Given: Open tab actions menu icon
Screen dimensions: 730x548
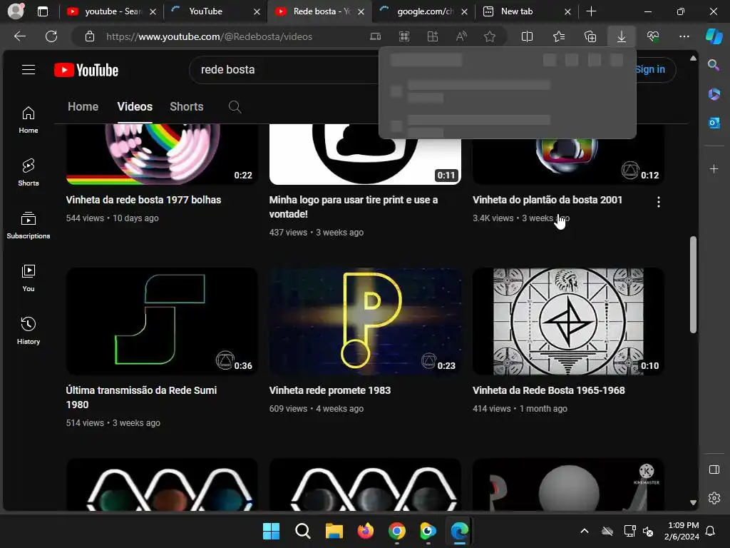Looking at the screenshot, I should 42,11.
